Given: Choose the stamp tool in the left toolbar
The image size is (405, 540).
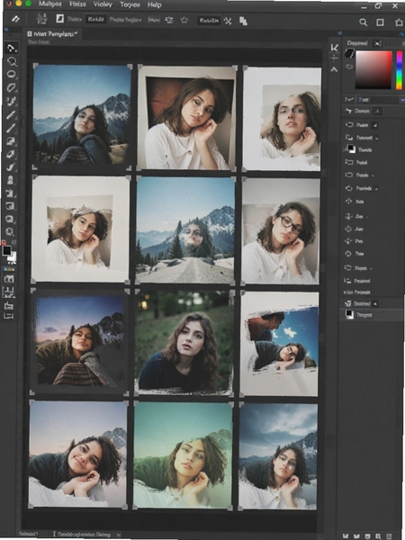Looking at the screenshot, I should point(11,180).
